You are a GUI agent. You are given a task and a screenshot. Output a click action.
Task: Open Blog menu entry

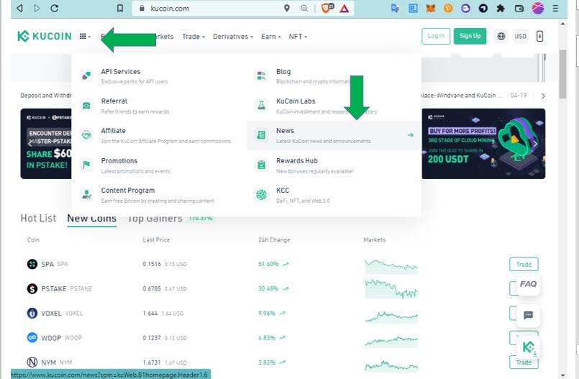[334, 76]
